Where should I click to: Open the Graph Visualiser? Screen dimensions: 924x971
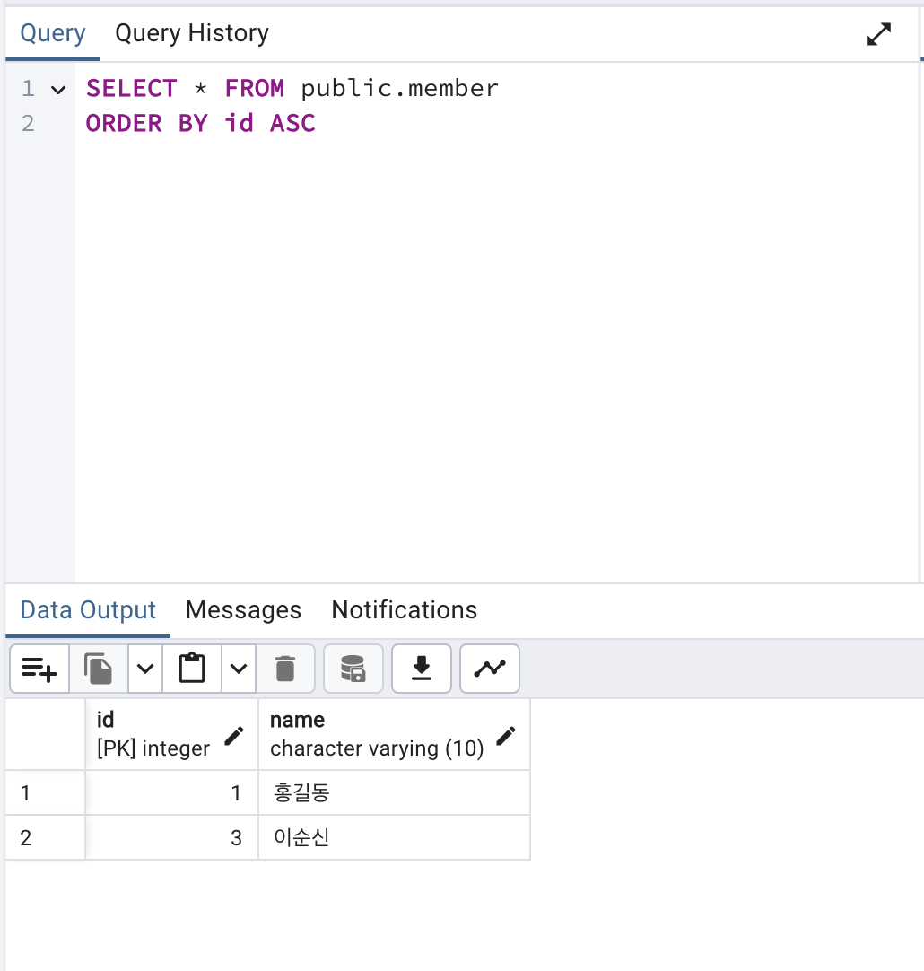point(490,669)
